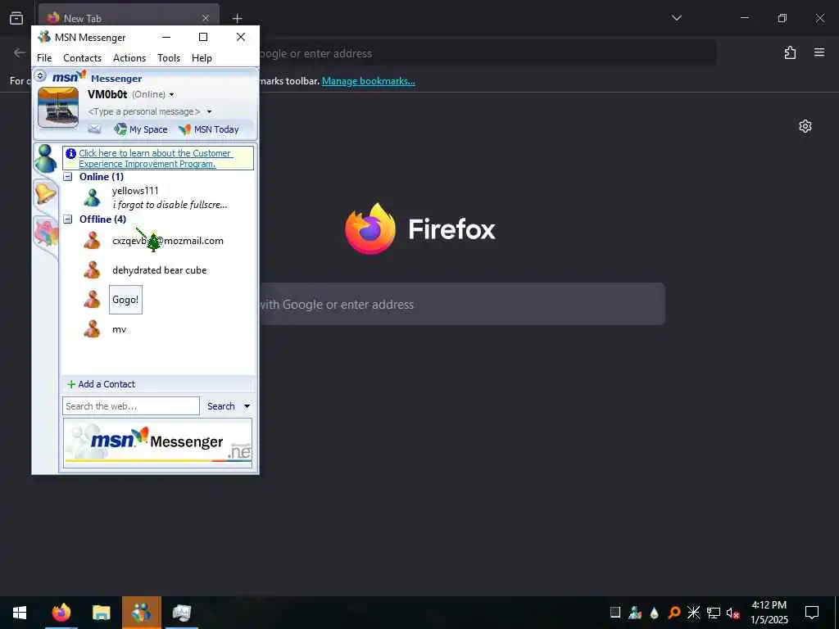Open File Explorer from the taskbar
Screen dimensions: 839x629
point(101,613)
